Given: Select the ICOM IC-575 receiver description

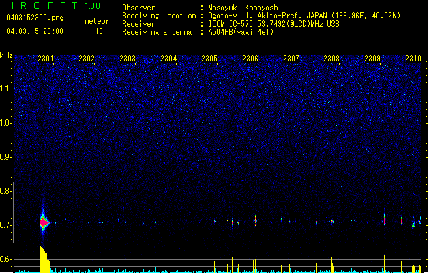Looking at the screenshot, I should 273,24.
